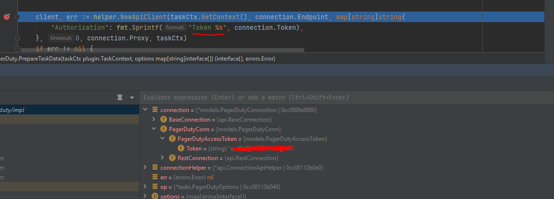Viewport: 554px width, 199px height.
Task: Click the Token field icon
Action: pos(181,148)
